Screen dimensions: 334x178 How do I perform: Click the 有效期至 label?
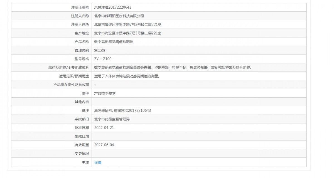82,145
